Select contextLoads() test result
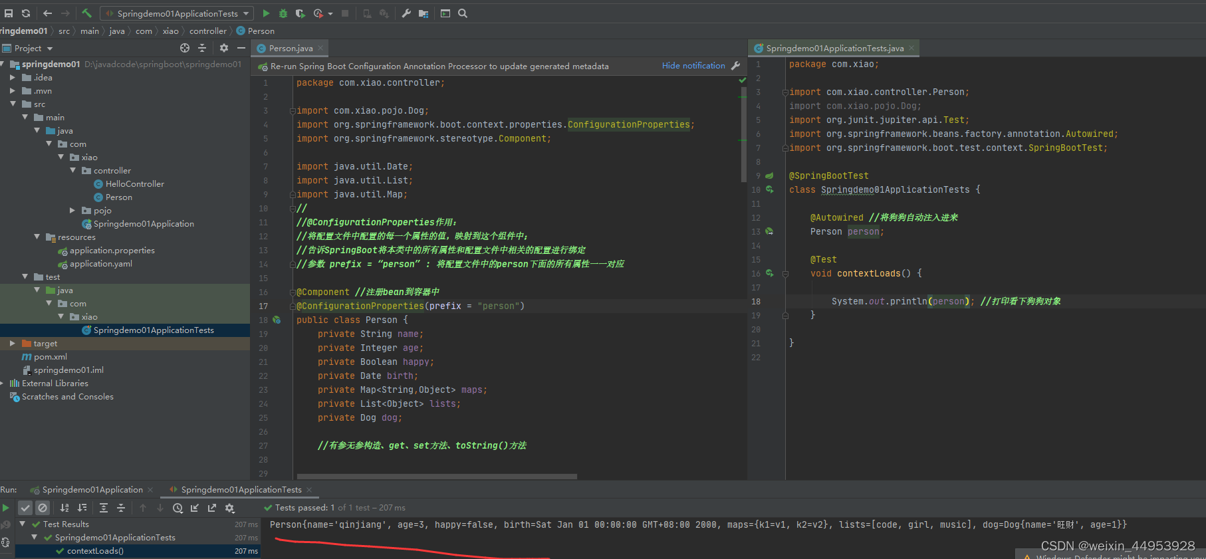 95,551
